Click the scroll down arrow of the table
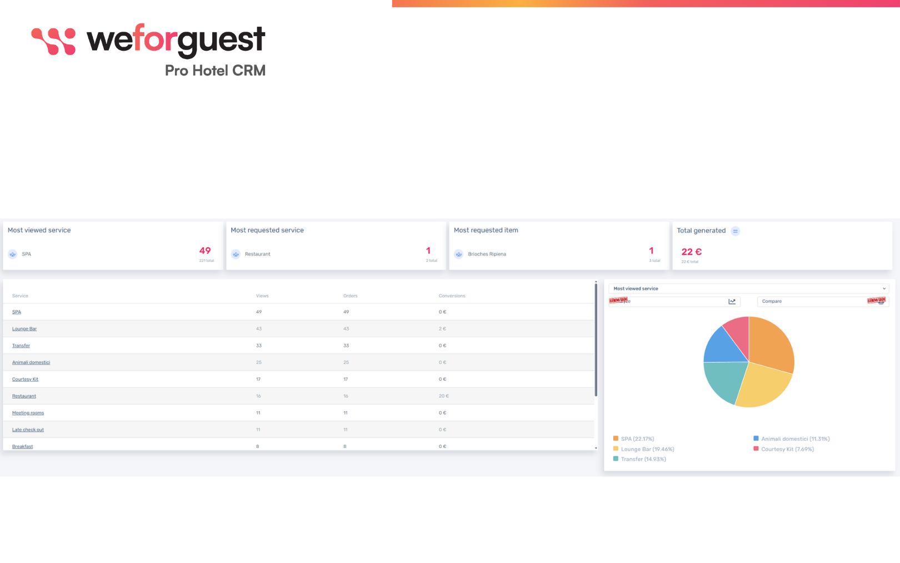 click(x=596, y=448)
